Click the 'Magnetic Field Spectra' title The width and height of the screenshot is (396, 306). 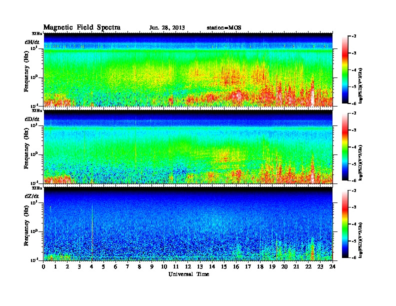82,27
